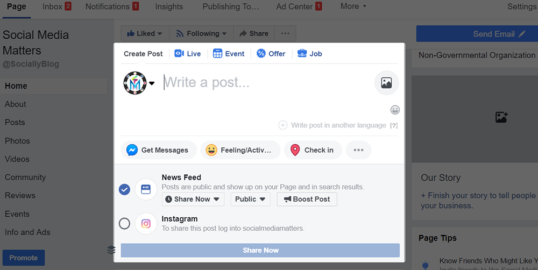Screen dimensions: 538x270
Task: Click the page profile picture avatar
Action: click(135, 83)
